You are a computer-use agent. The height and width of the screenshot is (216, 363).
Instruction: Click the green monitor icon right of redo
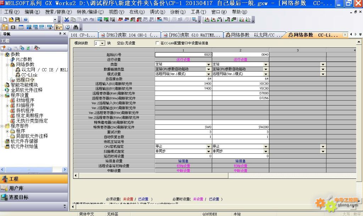pyautogui.click(x=106, y=20)
